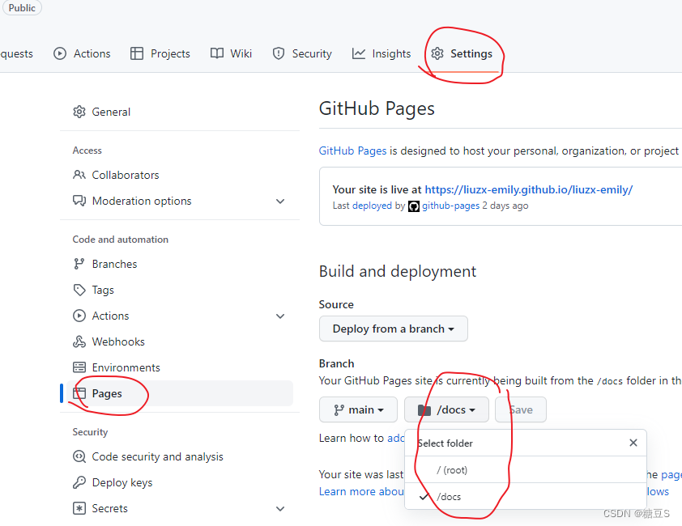682x526 pixels.
Task: Click the github-pages octocat avatar
Action: 414,206
